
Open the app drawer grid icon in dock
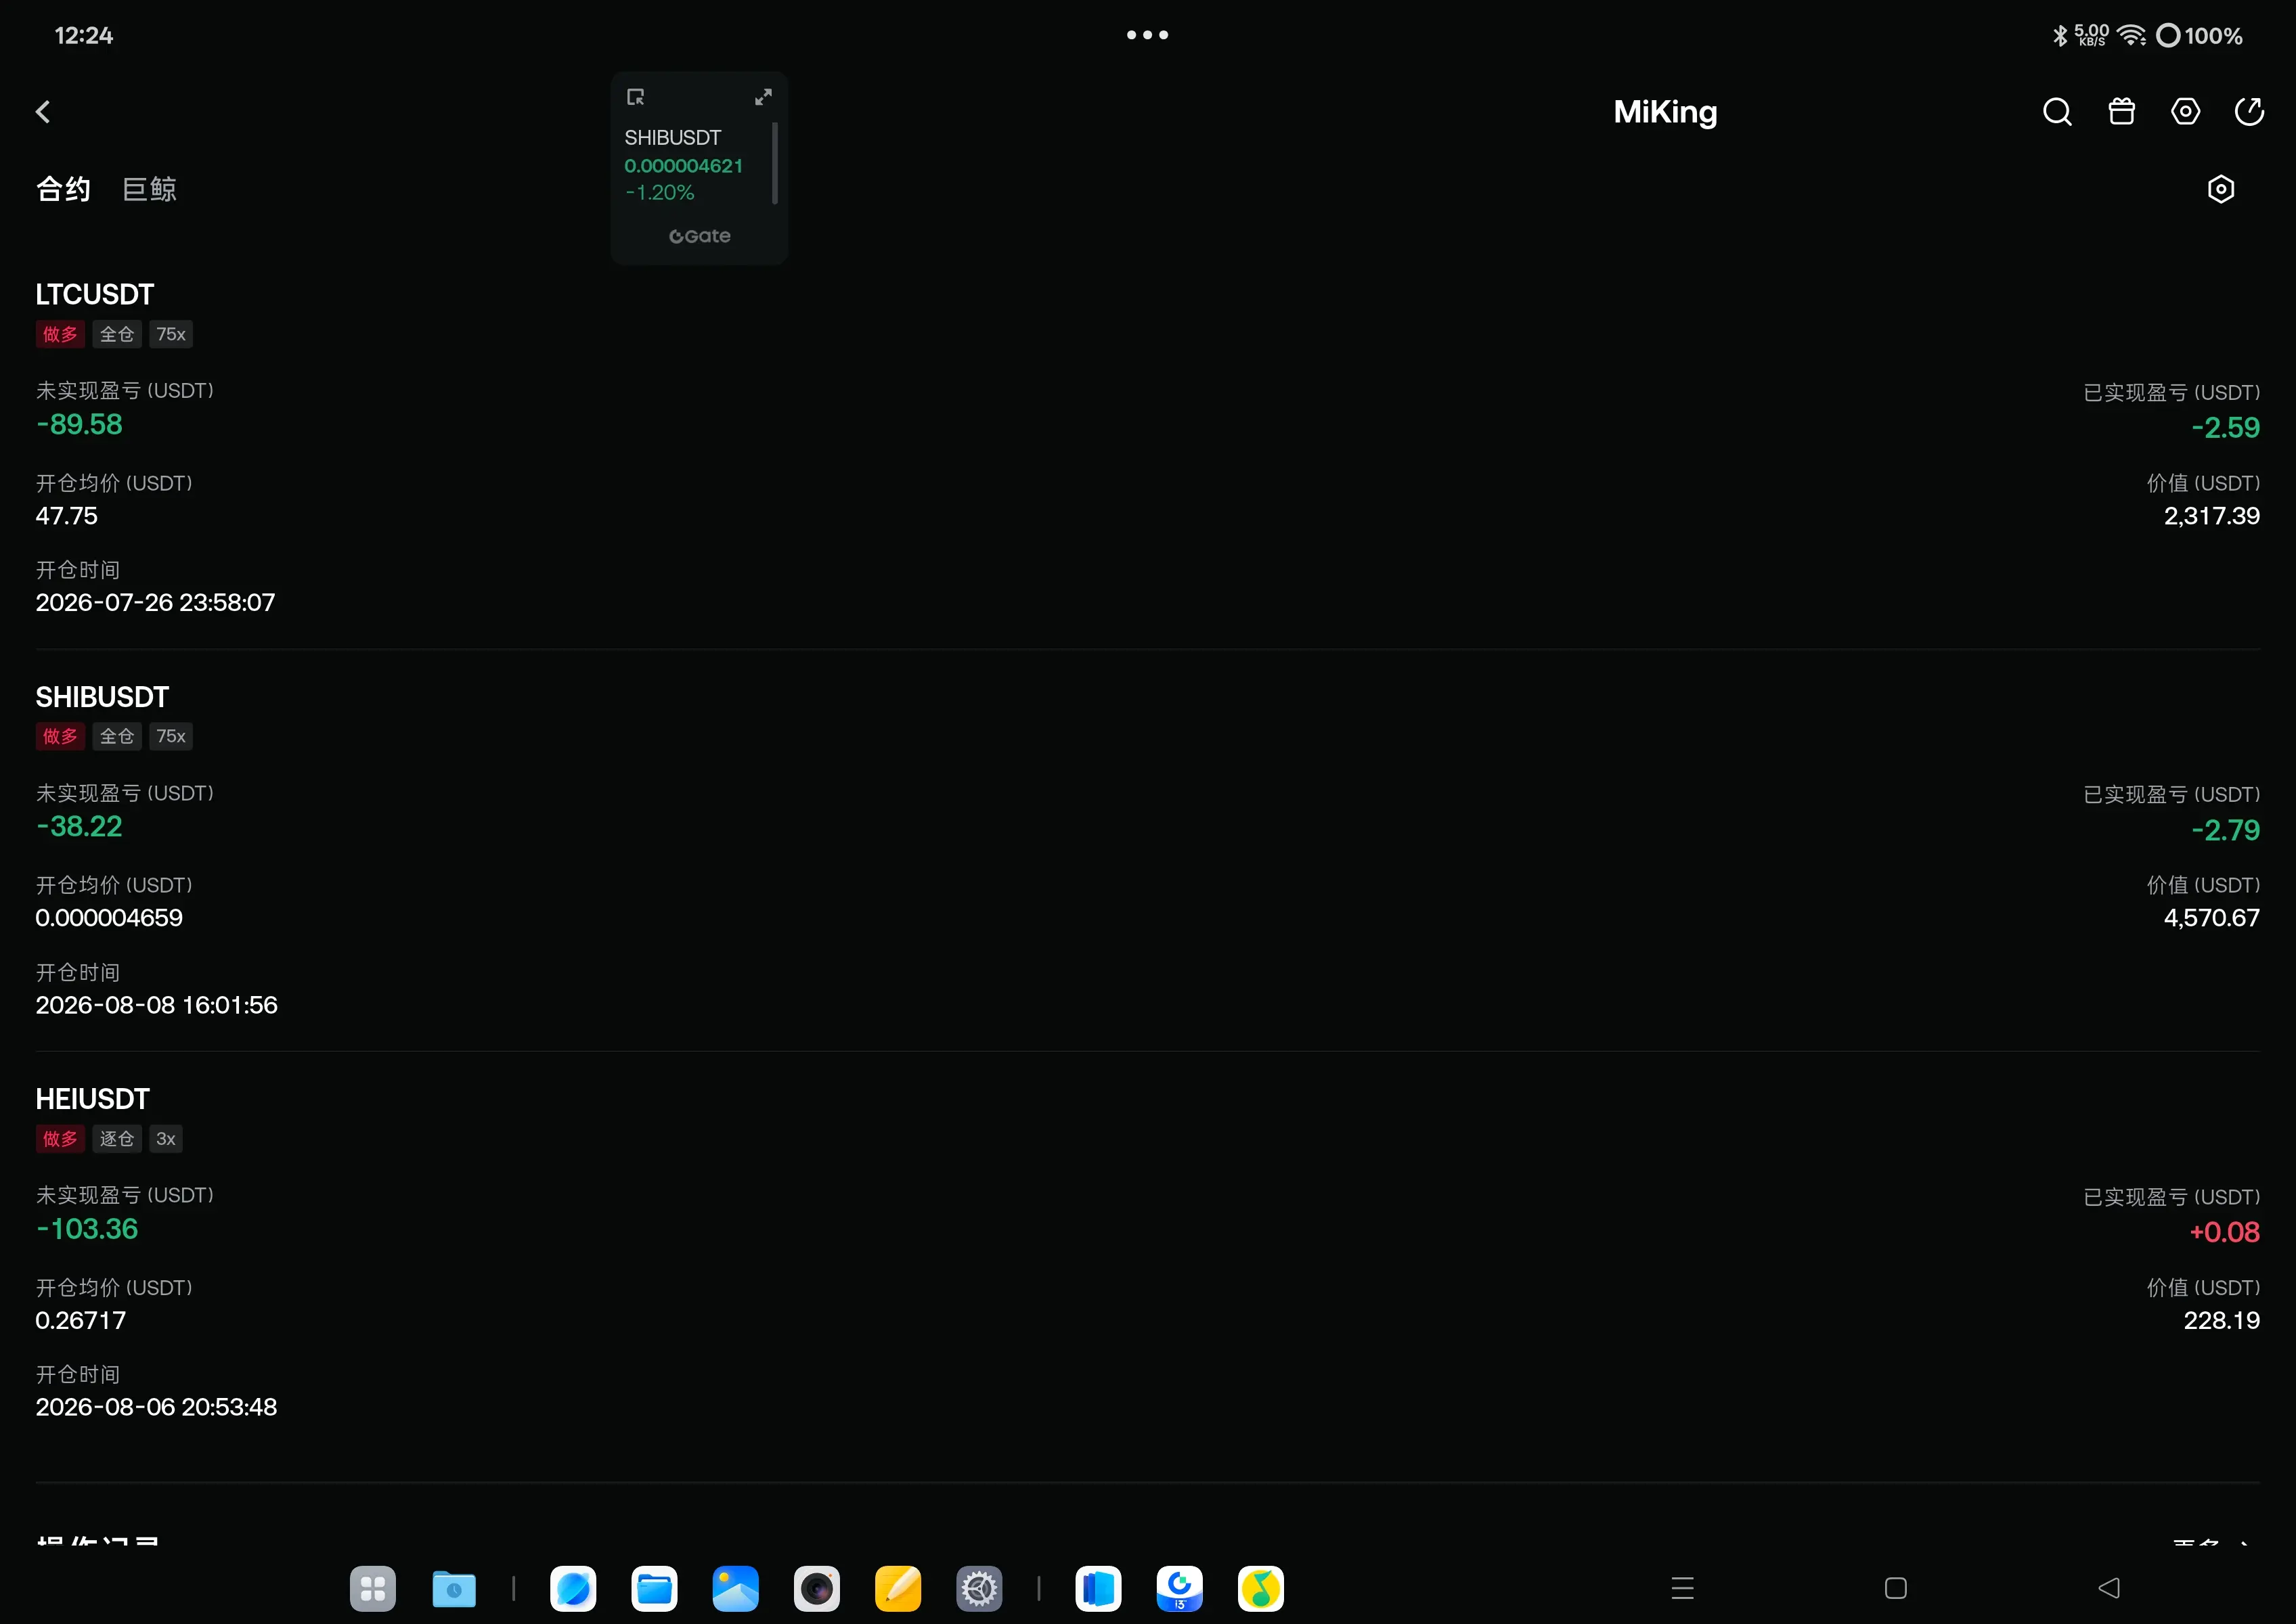[x=373, y=1588]
